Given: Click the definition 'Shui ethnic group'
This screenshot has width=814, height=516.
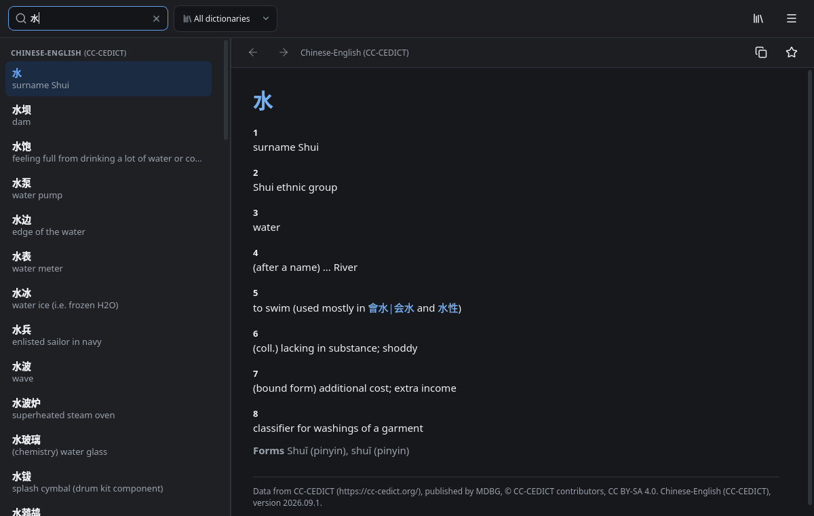Looking at the screenshot, I should click(295, 187).
